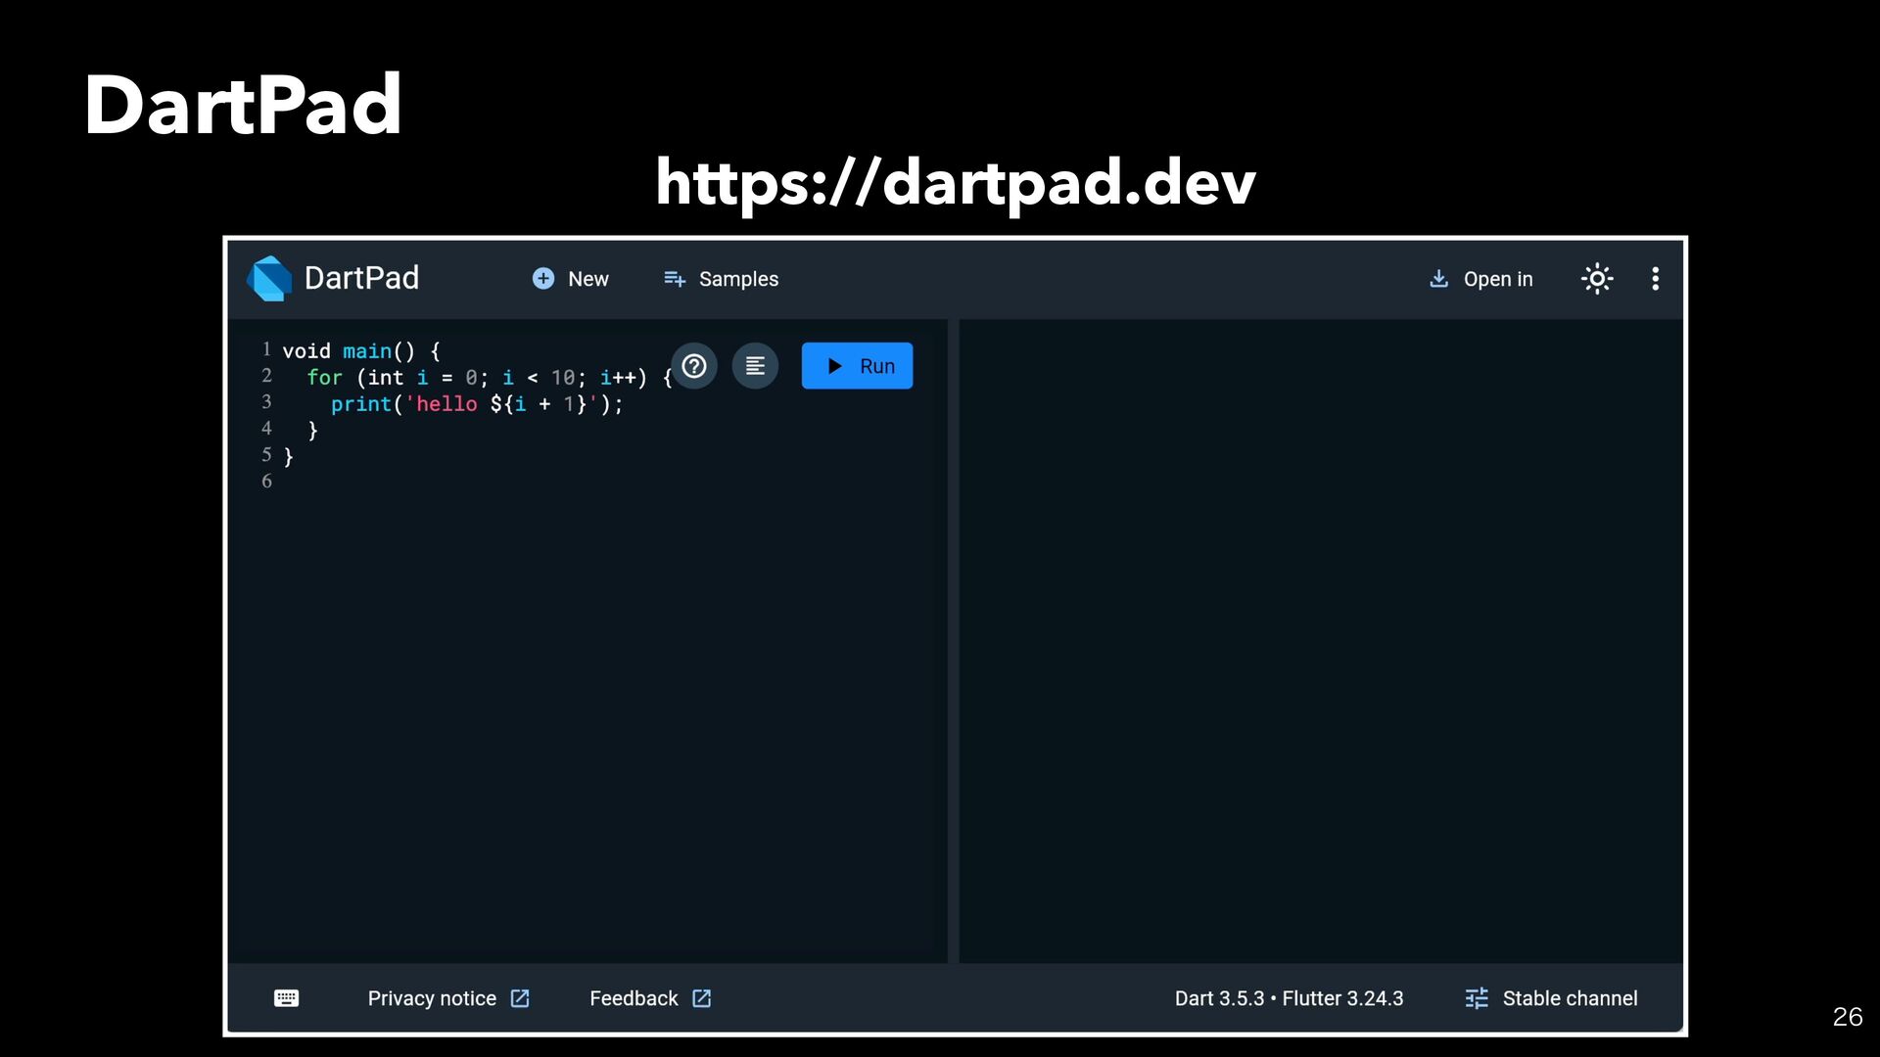Click the vertical divider between editor and output

(953, 641)
